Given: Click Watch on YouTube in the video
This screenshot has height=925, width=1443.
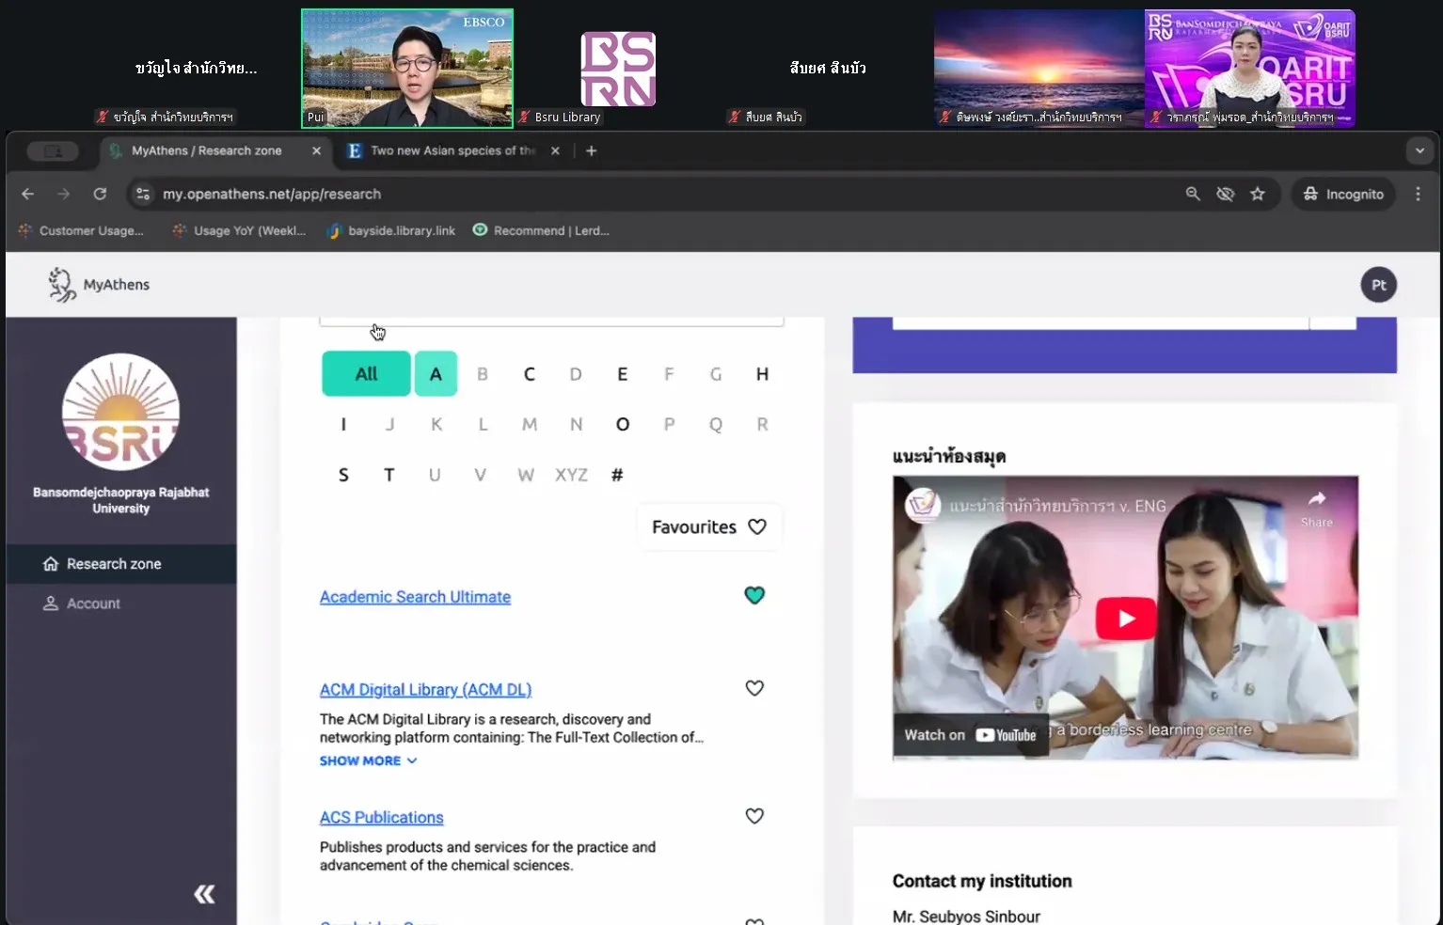Looking at the screenshot, I should pos(970,735).
